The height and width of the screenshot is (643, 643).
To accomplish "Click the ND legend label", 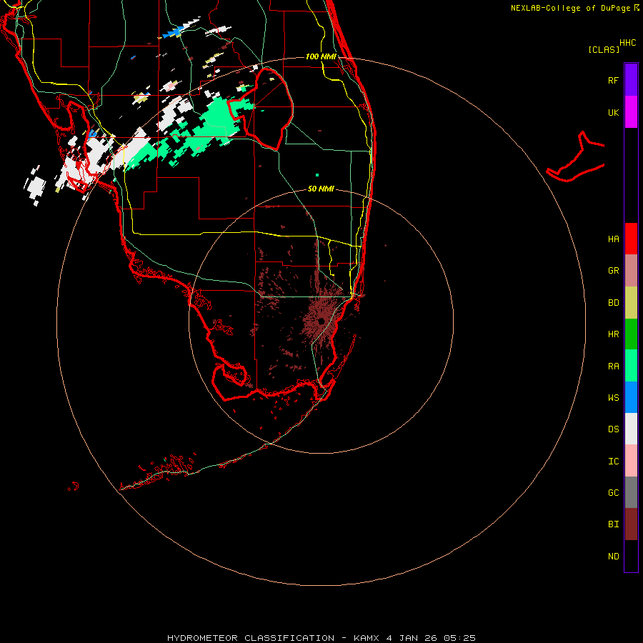I will 613,557.
